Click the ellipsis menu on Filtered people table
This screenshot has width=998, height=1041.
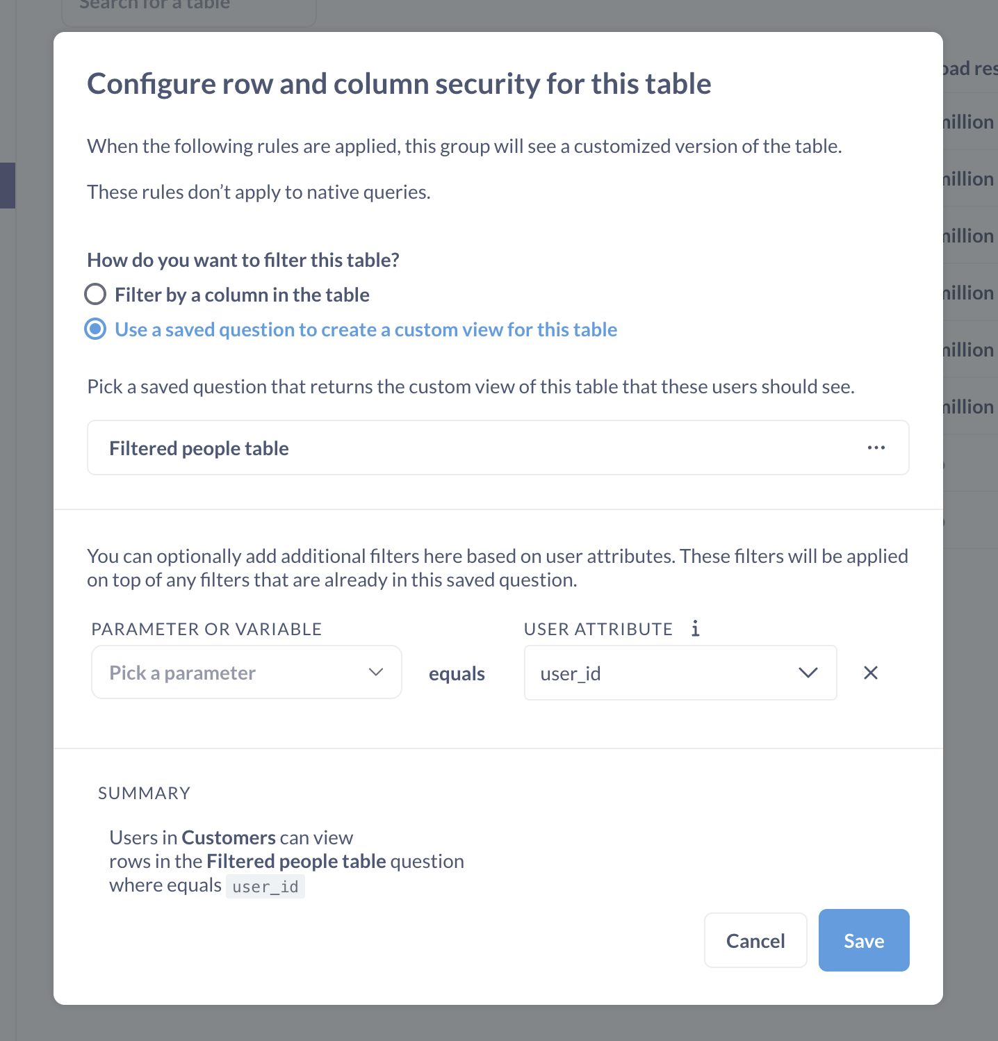point(876,448)
